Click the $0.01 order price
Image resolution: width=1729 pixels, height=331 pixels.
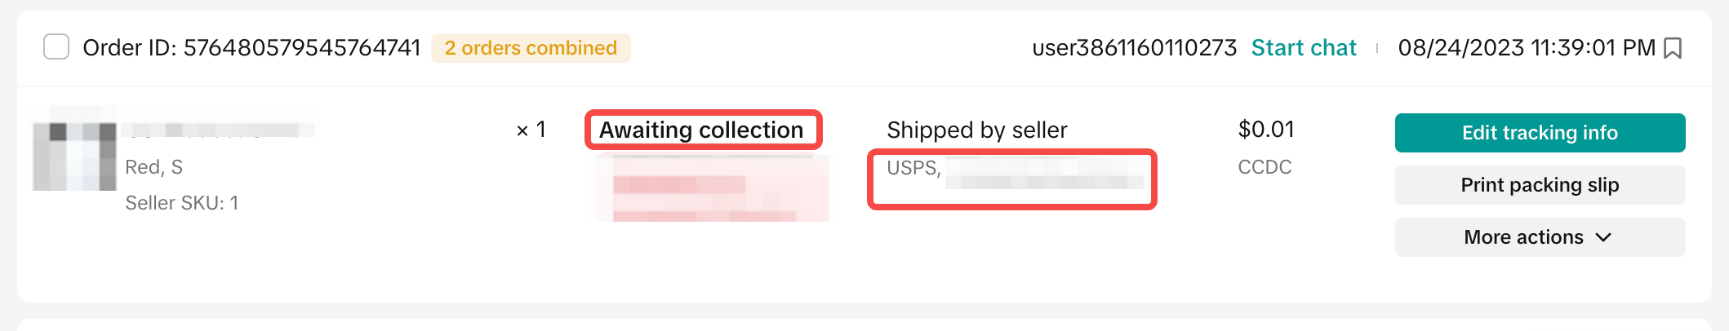click(1266, 130)
